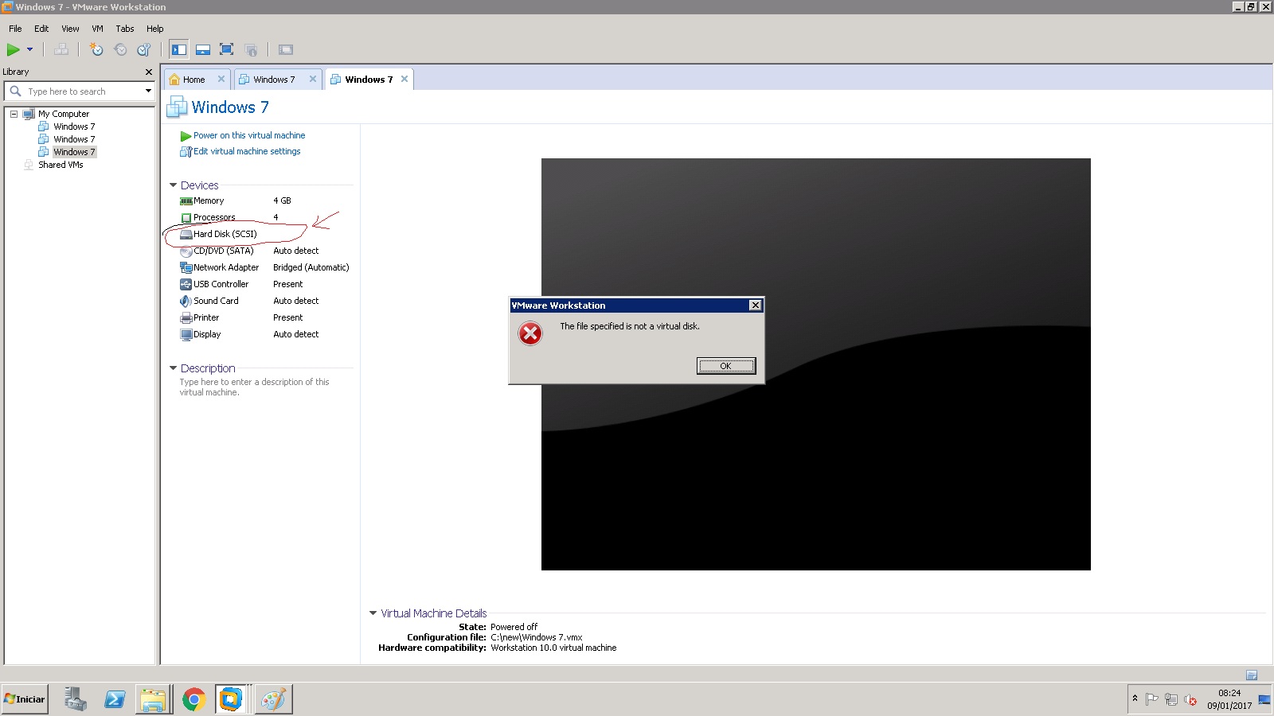Open the Edit menu
The image size is (1274, 716).
click(x=41, y=29)
